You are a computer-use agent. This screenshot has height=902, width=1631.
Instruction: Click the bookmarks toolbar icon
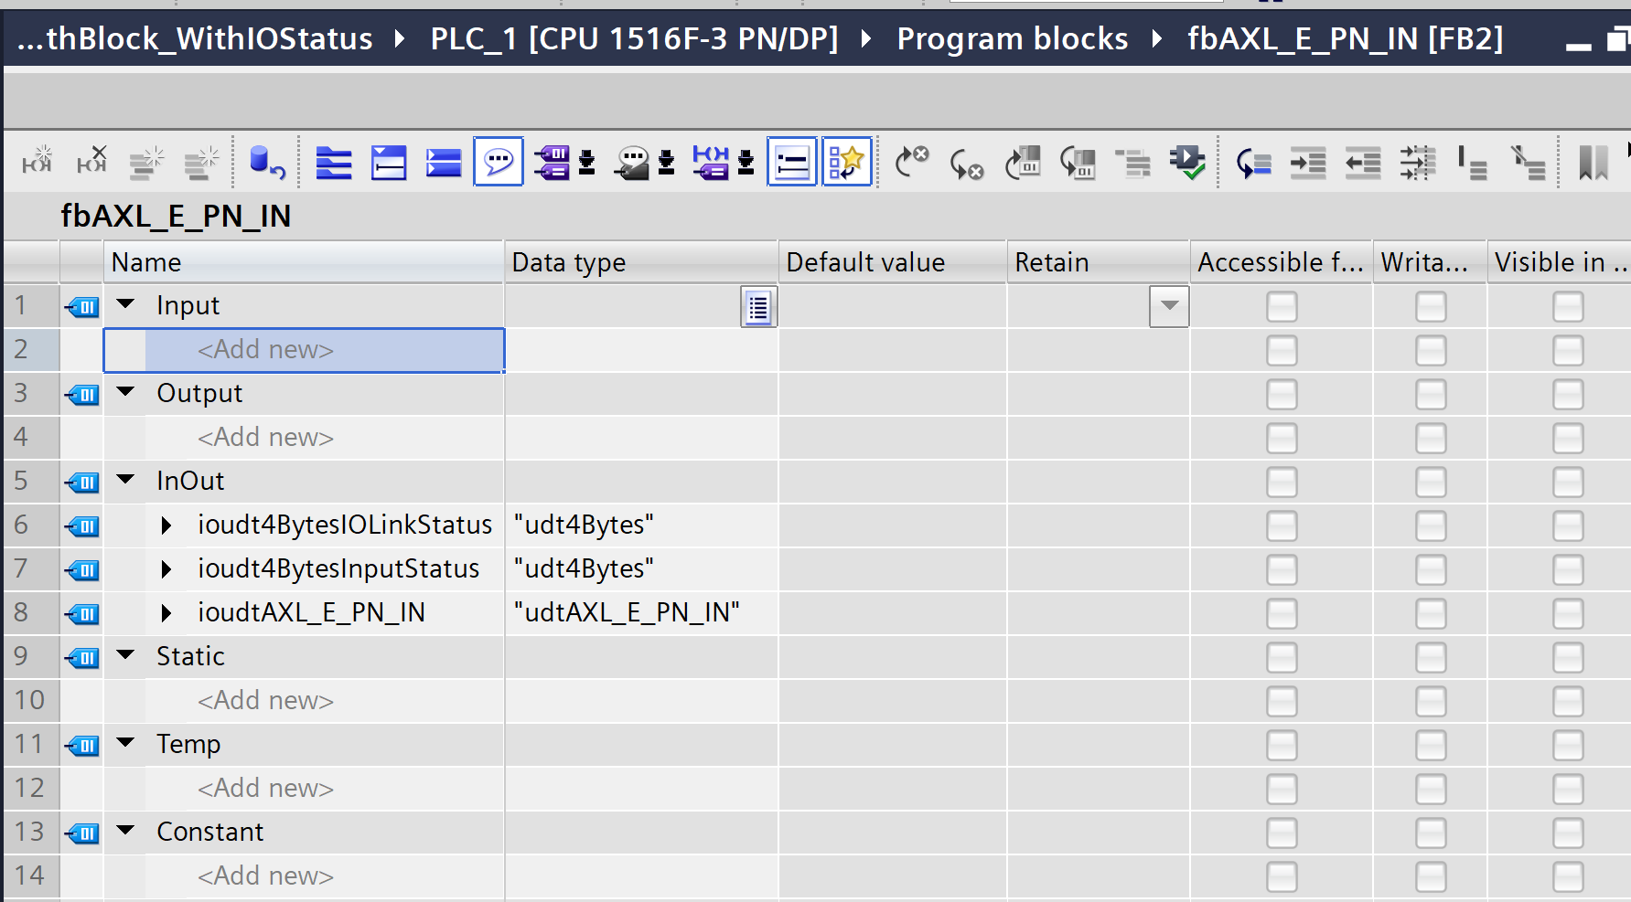[x=1593, y=163]
